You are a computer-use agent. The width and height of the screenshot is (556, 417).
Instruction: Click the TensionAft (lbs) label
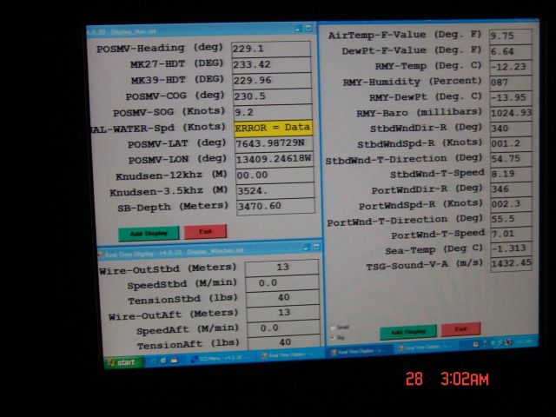(188, 344)
